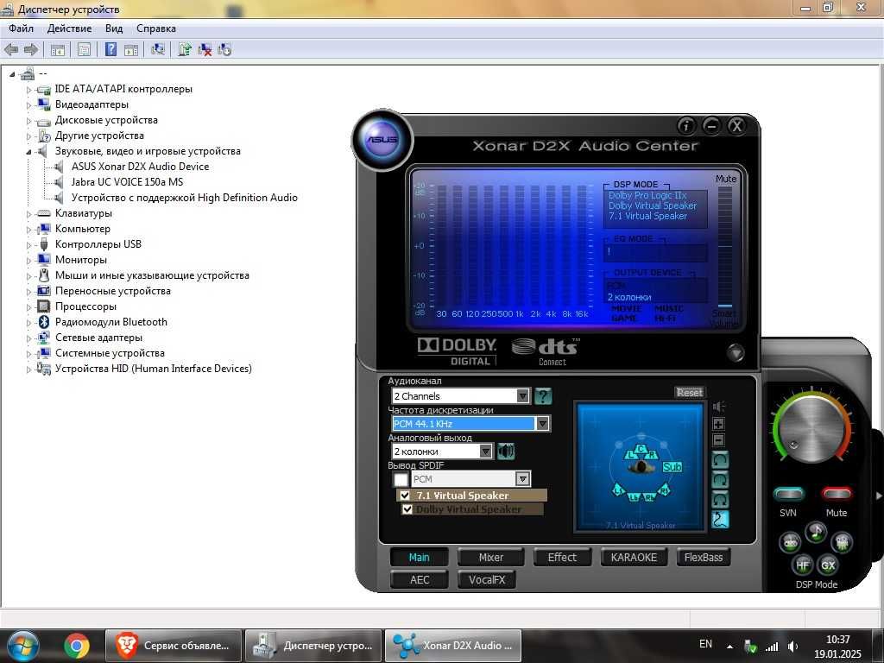Screen dimensions: 884x663
Task: Click the Mute label in the spectrum display
Action: coord(725,179)
